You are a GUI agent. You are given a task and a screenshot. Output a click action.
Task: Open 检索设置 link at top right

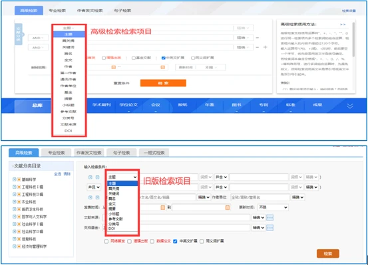[x=349, y=11]
